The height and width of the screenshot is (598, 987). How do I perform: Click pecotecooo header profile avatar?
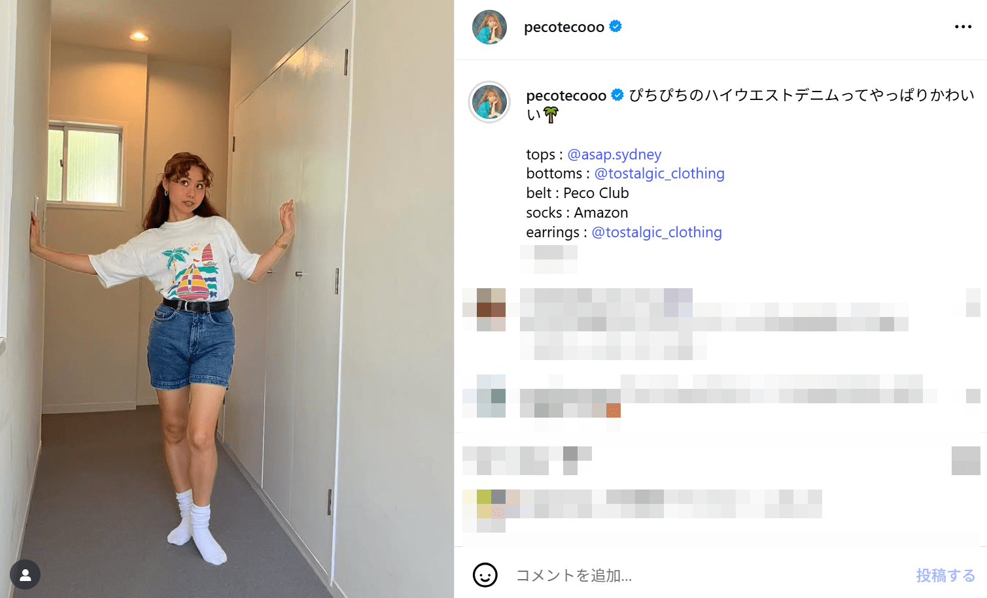(x=489, y=27)
